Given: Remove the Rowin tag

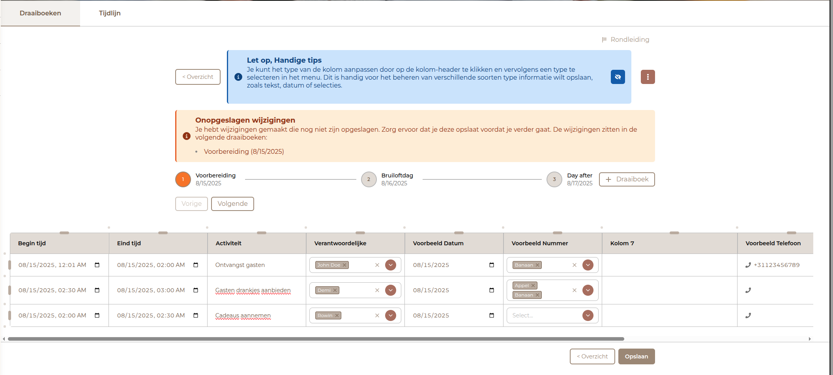Looking at the screenshot, I should (337, 315).
